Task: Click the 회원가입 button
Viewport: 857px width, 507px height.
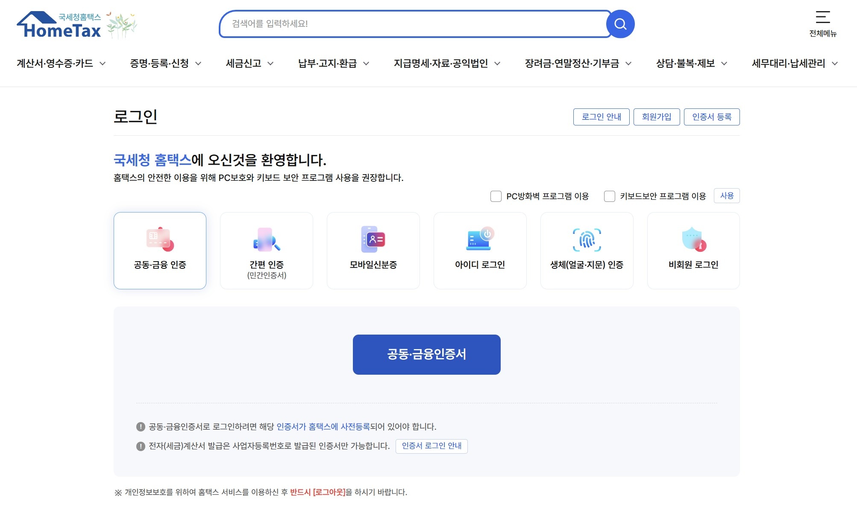Action: (x=657, y=117)
